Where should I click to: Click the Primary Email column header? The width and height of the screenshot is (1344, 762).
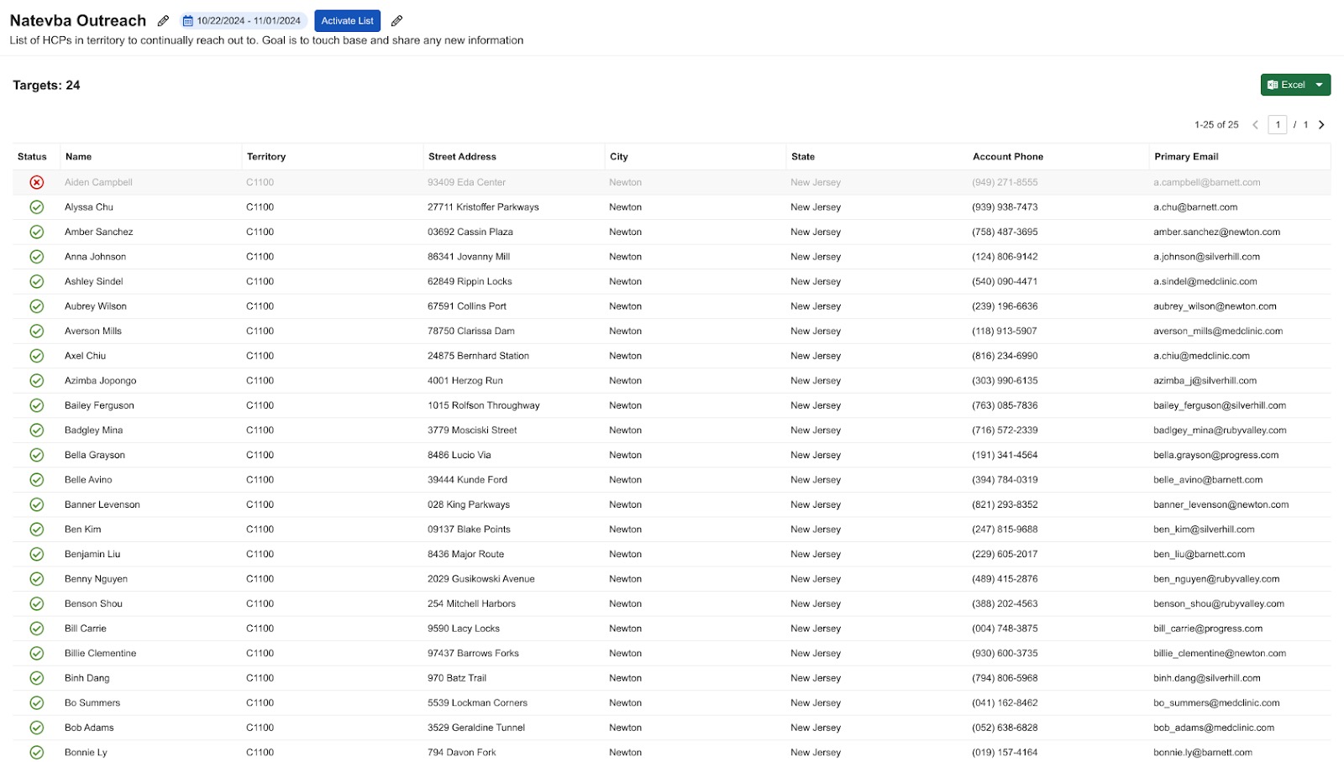1185,157
